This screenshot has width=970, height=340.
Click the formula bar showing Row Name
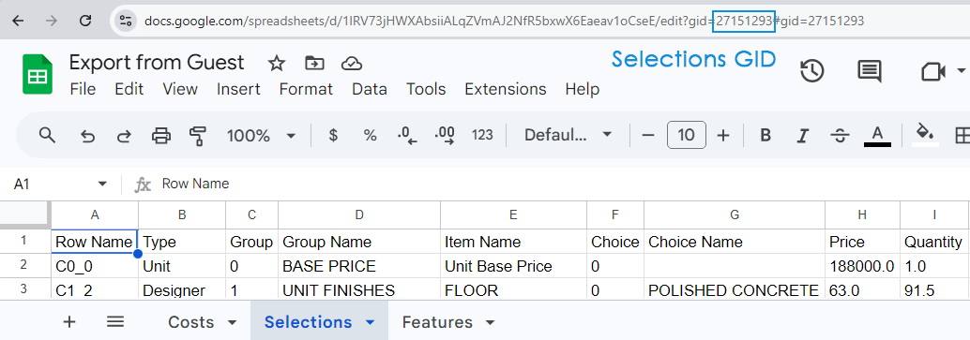tap(563, 184)
